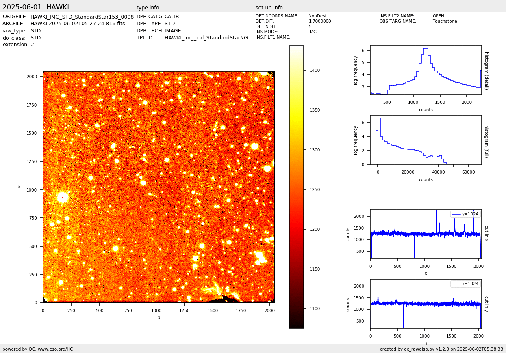This screenshot has height=353, width=506.
Task: Select the ARCFILE .fits filename
Action: point(78,24)
